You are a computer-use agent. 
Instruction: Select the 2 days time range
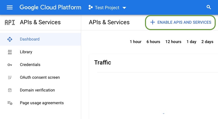click(207, 42)
